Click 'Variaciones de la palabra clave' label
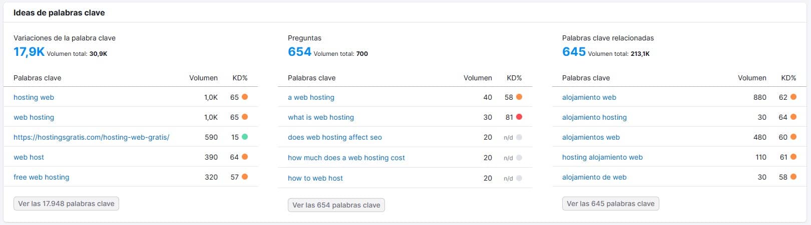The image size is (811, 225). (65, 38)
